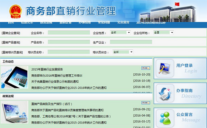Select 信息公示 in the navigation bar
Image resolution: width=207 pixels, height=128 pixels.
(27, 22)
